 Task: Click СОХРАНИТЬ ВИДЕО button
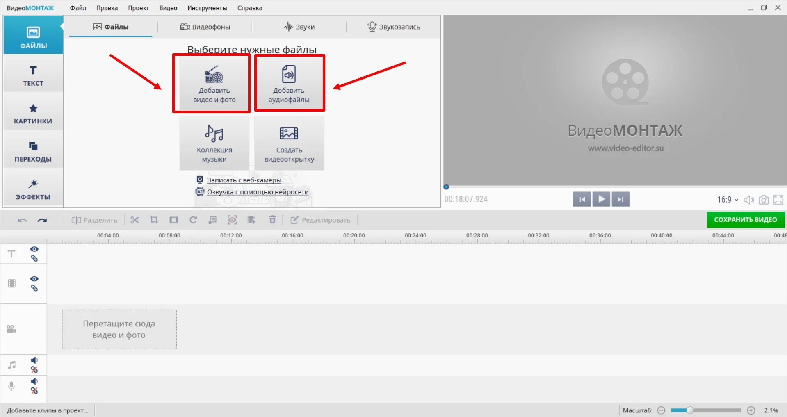[x=745, y=220]
